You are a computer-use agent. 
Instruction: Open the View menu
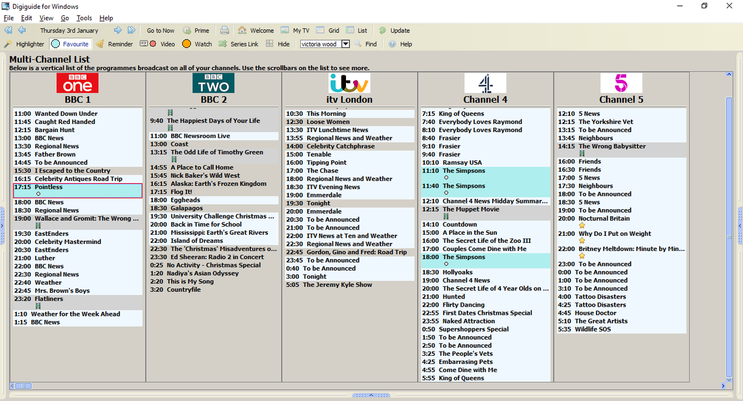(46, 18)
